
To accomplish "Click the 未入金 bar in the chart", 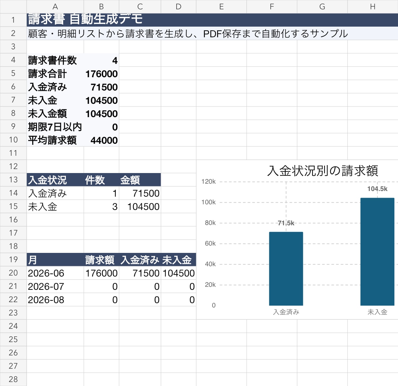I will coord(377,252).
